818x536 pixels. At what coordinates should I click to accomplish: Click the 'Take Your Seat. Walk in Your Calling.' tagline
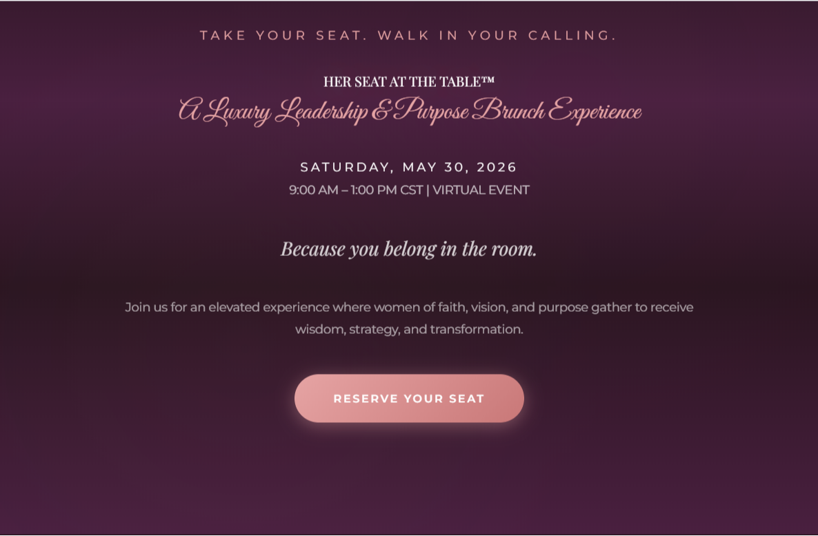click(x=408, y=35)
